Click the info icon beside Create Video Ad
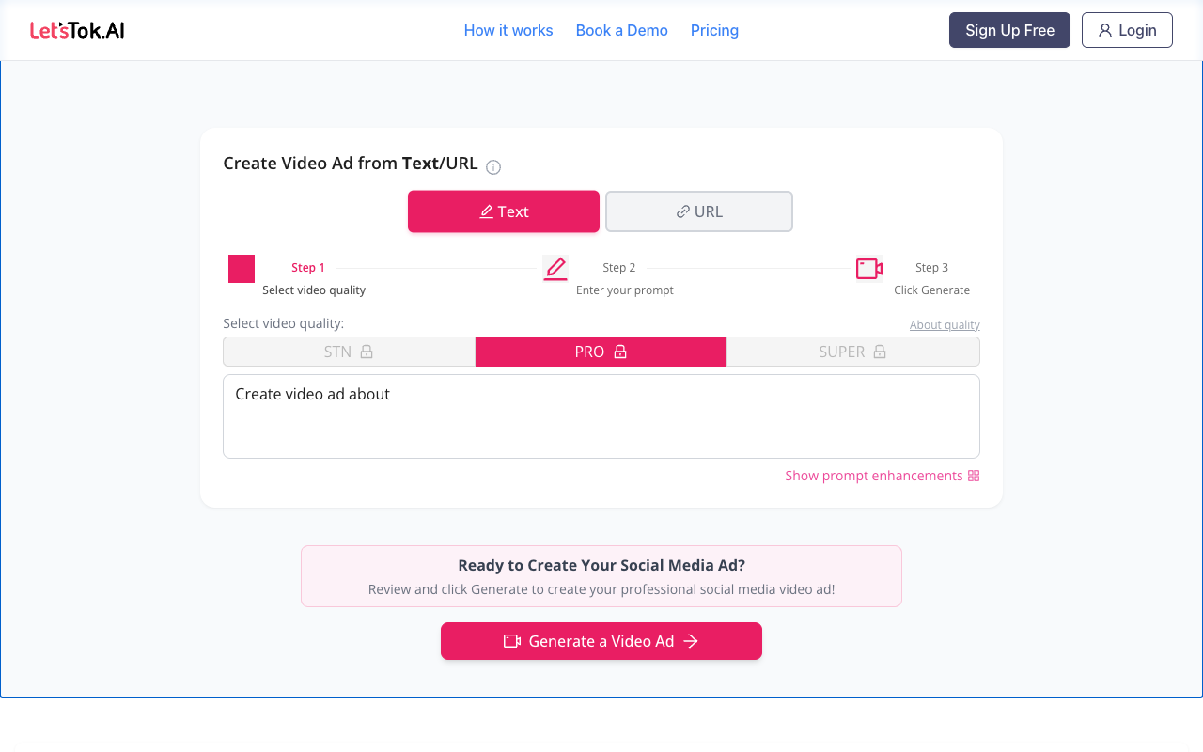Image resolution: width=1203 pixels, height=752 pixels. click(493, 166)
